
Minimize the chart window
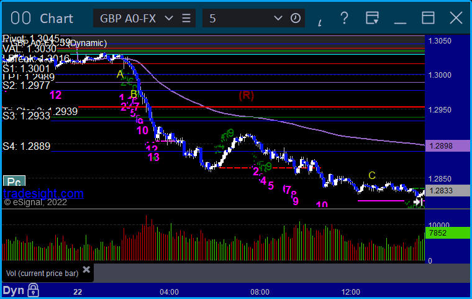pos(400,23)
